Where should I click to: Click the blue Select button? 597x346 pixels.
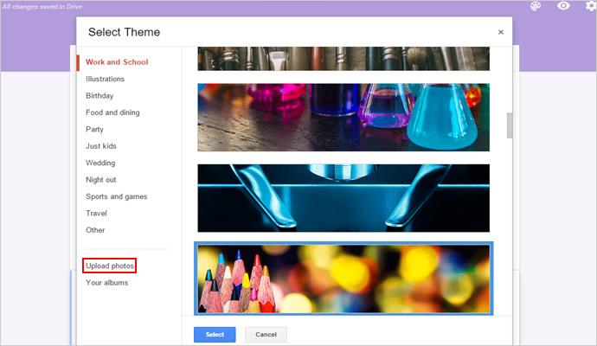point(215,335)
